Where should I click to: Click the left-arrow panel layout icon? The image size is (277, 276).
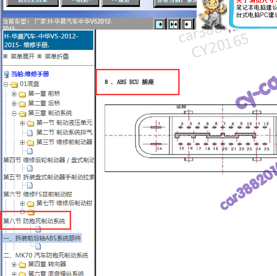[187, 24]
